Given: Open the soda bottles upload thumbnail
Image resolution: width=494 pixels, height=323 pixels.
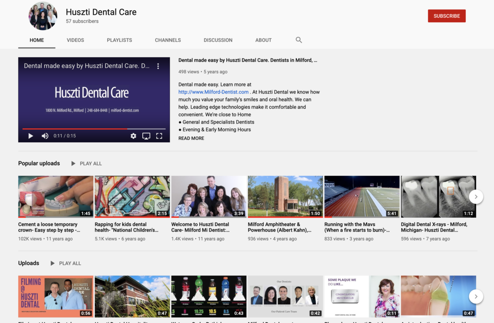Looking at the screenshot, I should (209, 296).
